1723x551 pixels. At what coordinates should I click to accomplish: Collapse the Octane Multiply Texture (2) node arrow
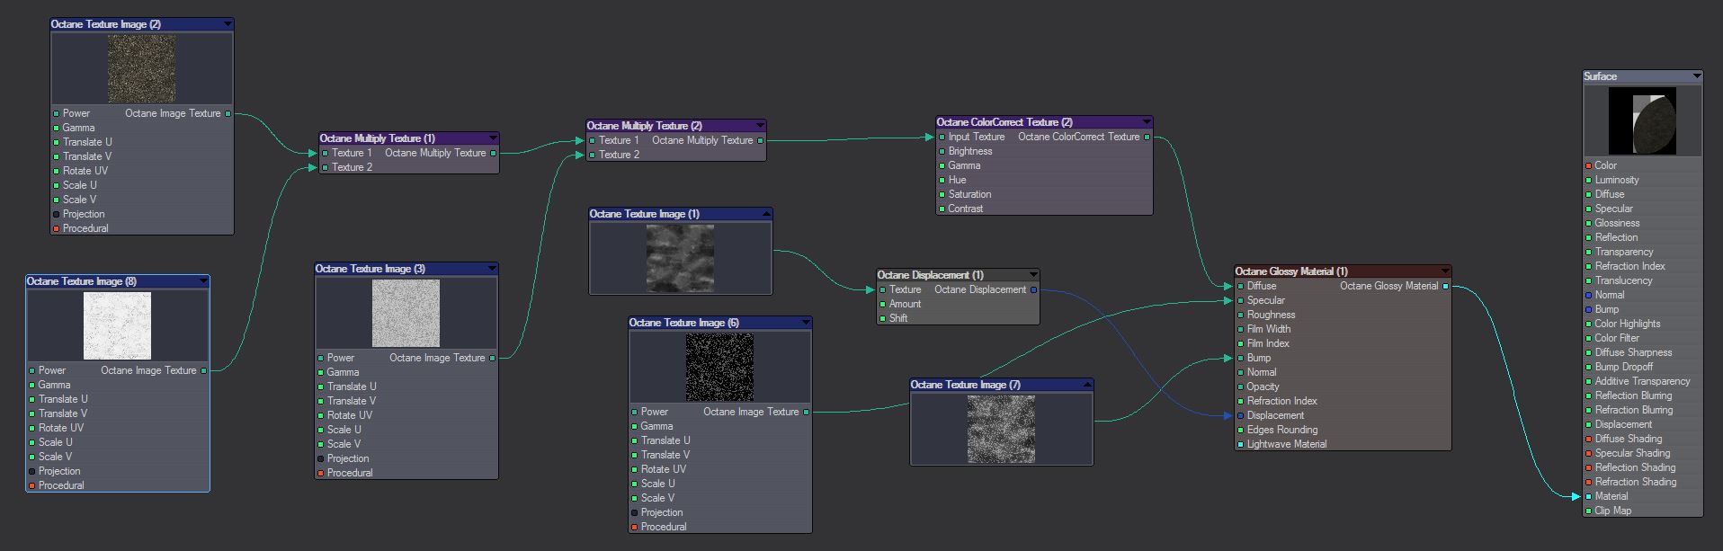[x=759, y=126]
